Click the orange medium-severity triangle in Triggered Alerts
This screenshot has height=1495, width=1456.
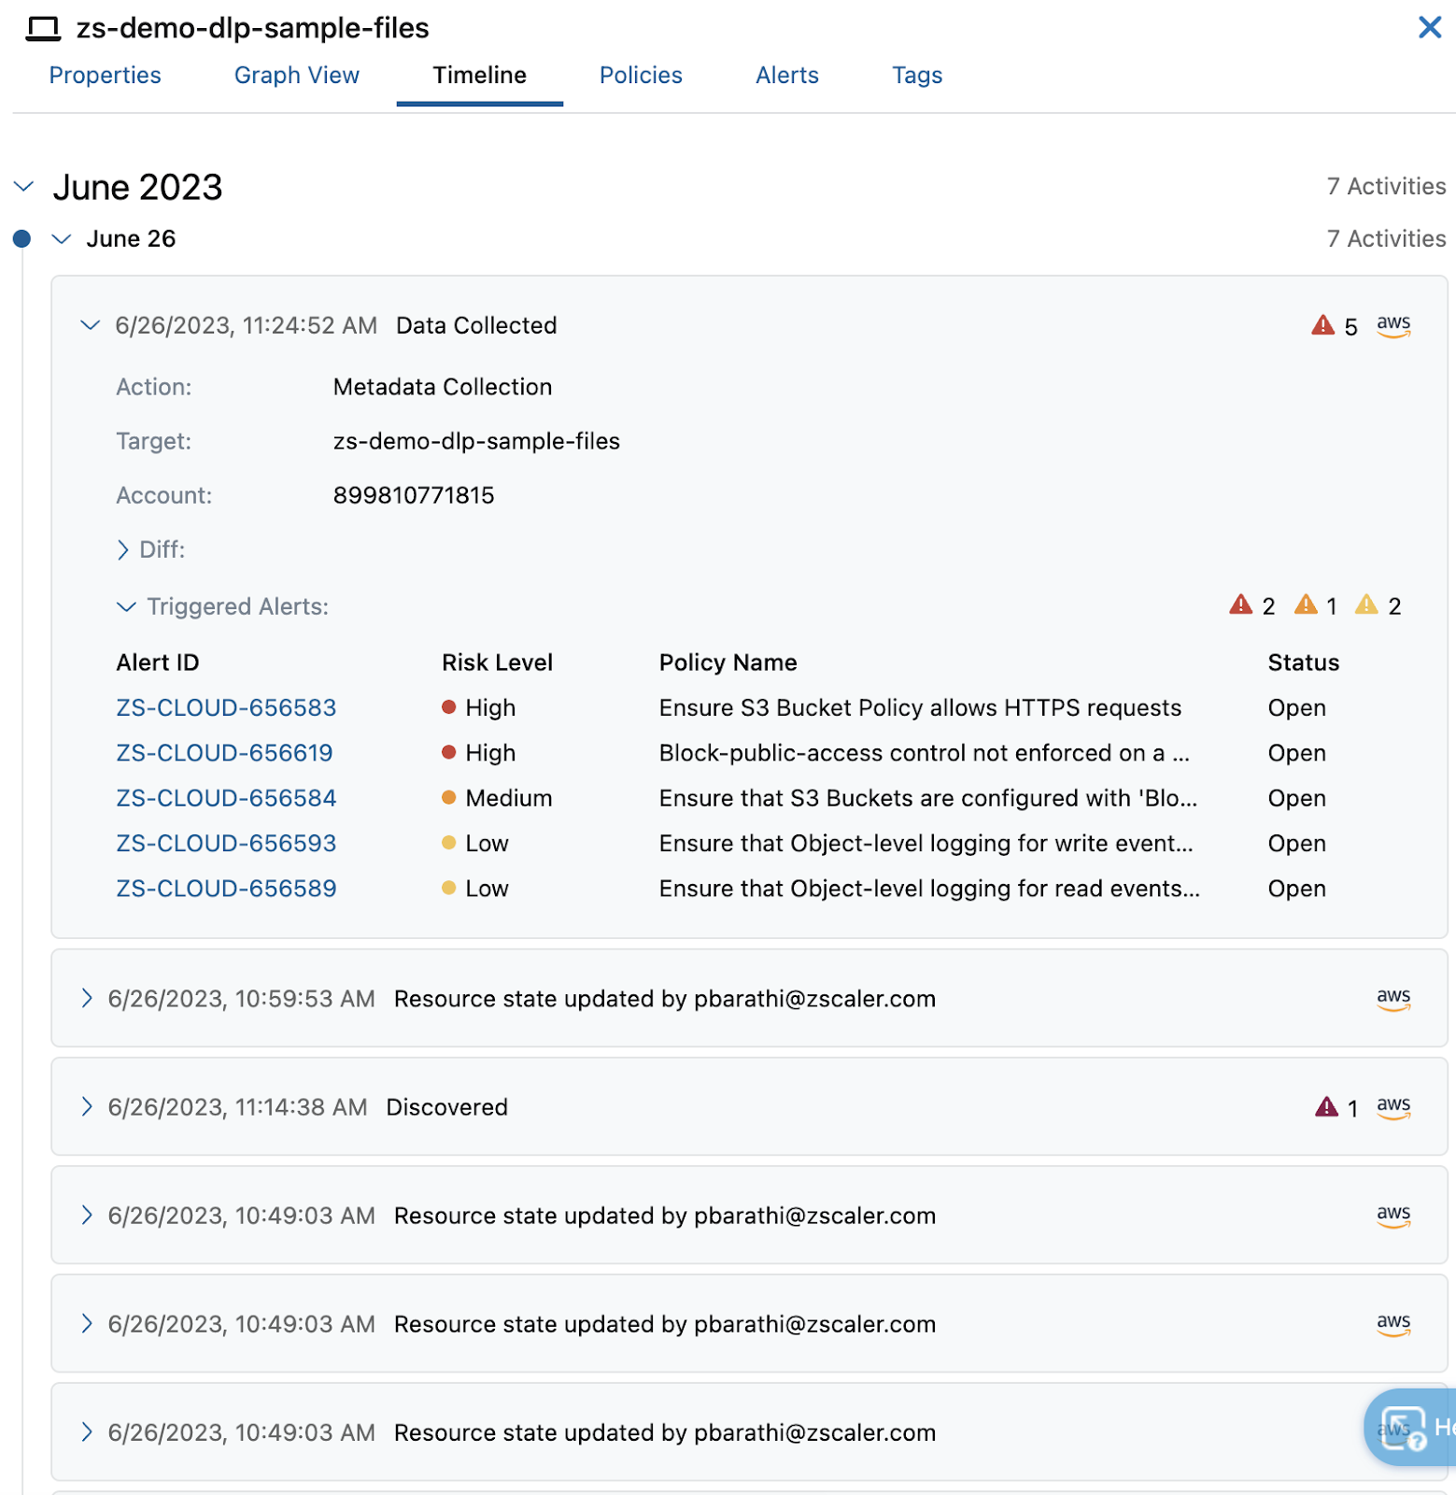[1306, 605]
